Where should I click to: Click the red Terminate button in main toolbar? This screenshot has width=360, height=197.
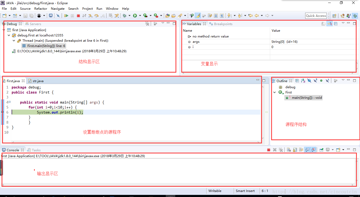point(78,16)
